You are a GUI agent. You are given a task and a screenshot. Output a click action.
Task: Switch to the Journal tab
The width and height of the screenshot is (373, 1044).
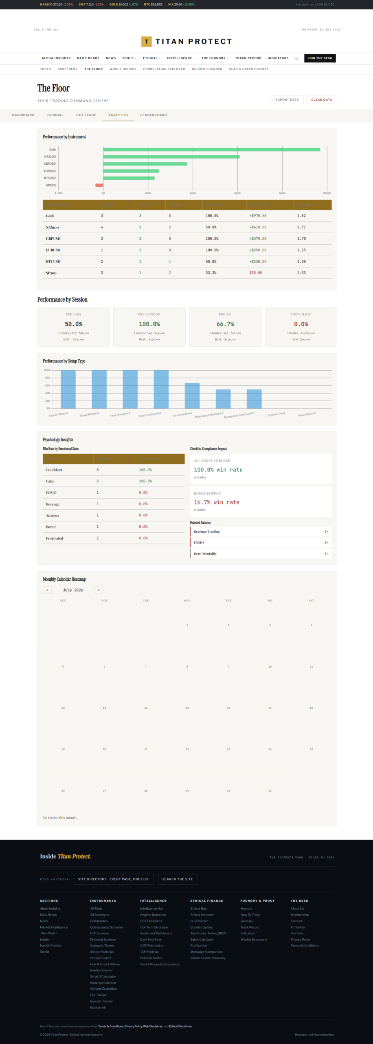[55, 115]
